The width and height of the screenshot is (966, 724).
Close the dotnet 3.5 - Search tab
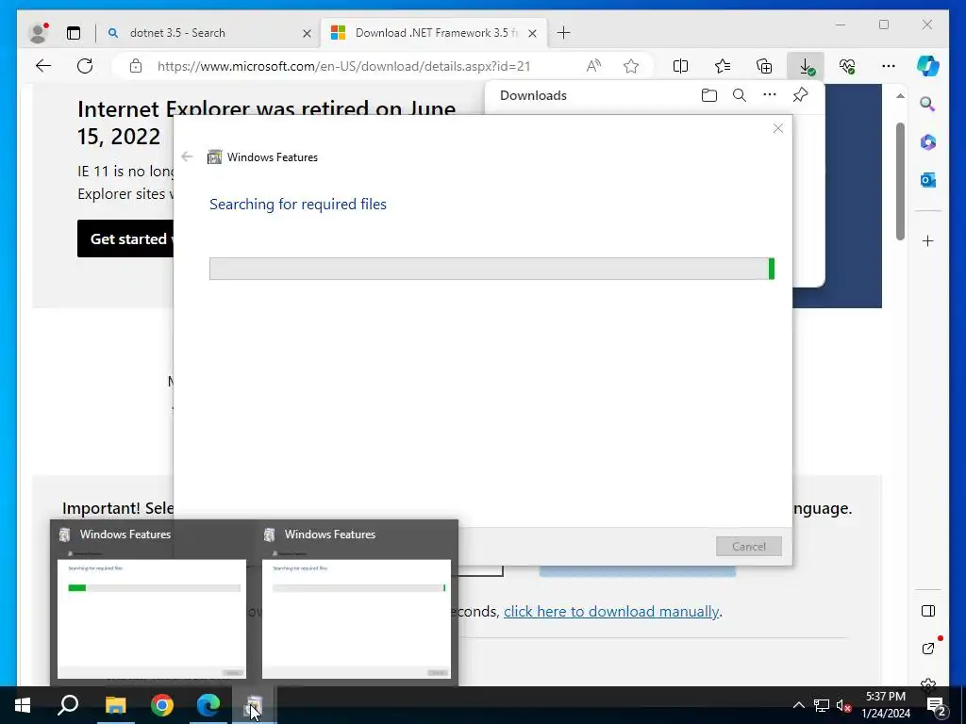point(307,33)
